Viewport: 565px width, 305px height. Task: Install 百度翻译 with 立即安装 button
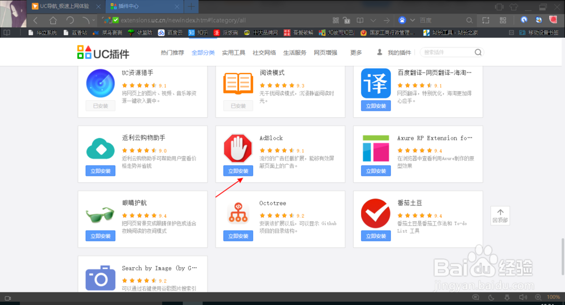point(376,106)
